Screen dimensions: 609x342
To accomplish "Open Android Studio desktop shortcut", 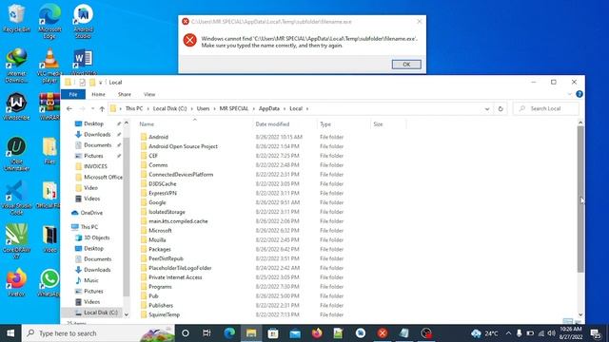I will [83, 20].
